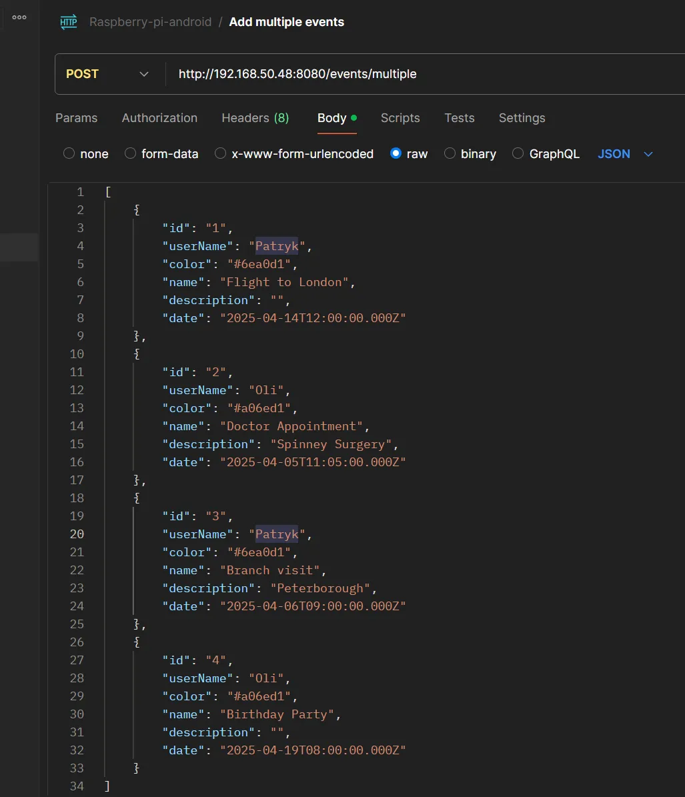Click the "Flight to London" value
The height and width of the screenshot is (797, 685).
click(285, 282)
